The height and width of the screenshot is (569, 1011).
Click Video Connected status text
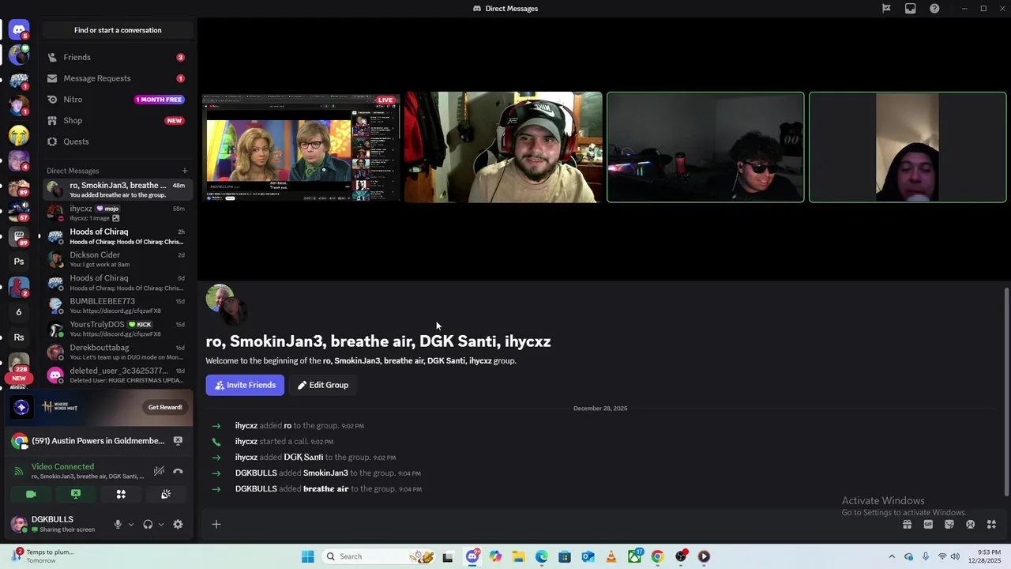pyautogui.click(x=62, y=466)
